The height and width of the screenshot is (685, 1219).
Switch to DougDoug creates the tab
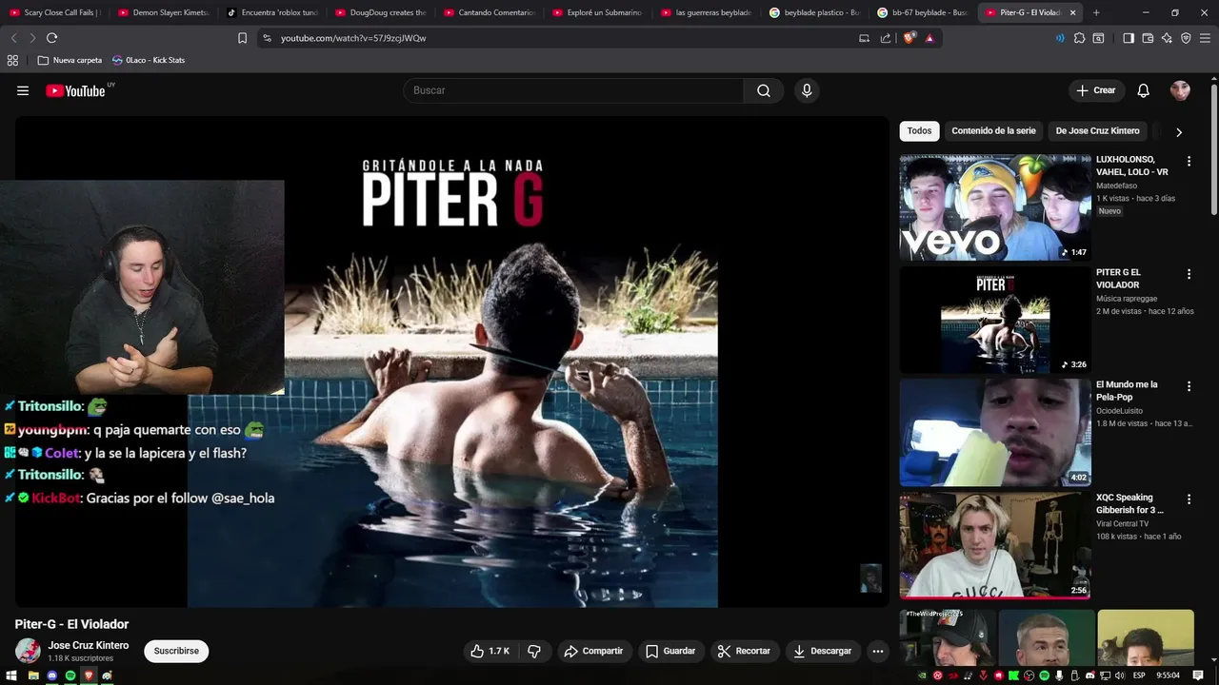381,12
